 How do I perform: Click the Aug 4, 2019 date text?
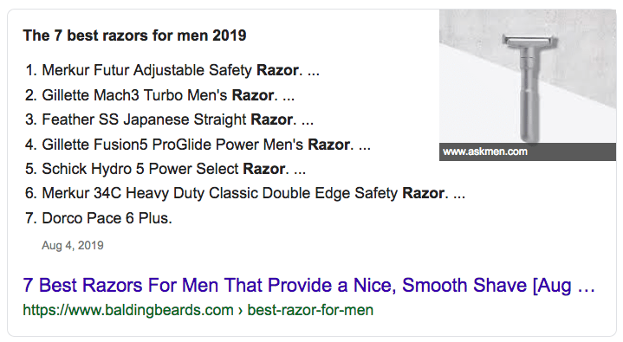[x=72, y=246]
